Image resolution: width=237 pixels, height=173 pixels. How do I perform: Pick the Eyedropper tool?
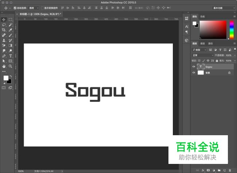(11, 30)
